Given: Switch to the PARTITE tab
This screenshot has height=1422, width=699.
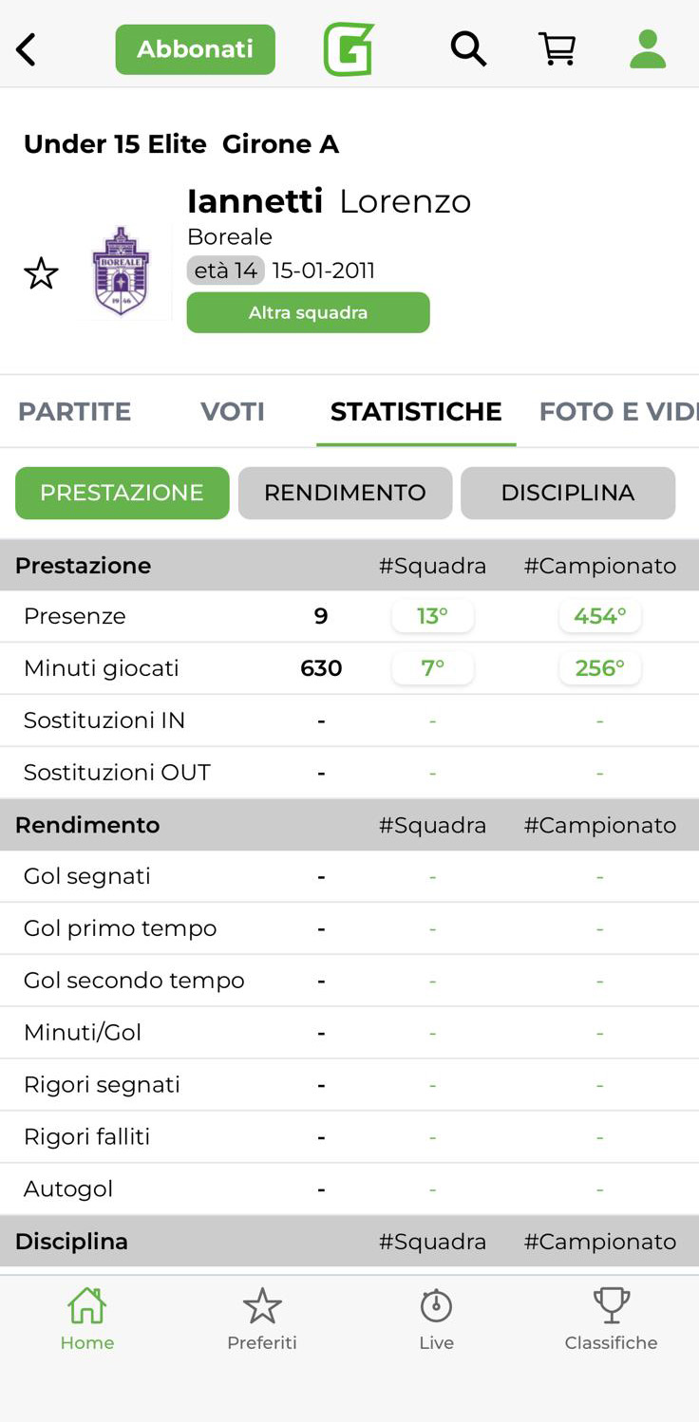Looking at the screenshot, I should (75, 411).
